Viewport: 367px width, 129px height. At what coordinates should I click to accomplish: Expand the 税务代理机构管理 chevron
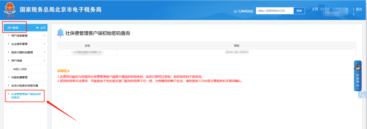pos(45,52)
